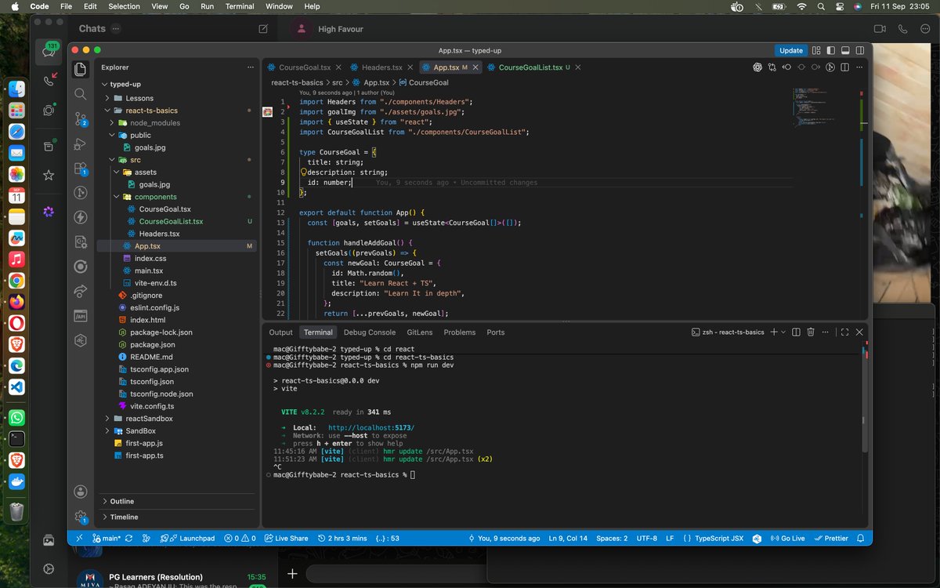Open Thunder Client lightning icon

80,217
